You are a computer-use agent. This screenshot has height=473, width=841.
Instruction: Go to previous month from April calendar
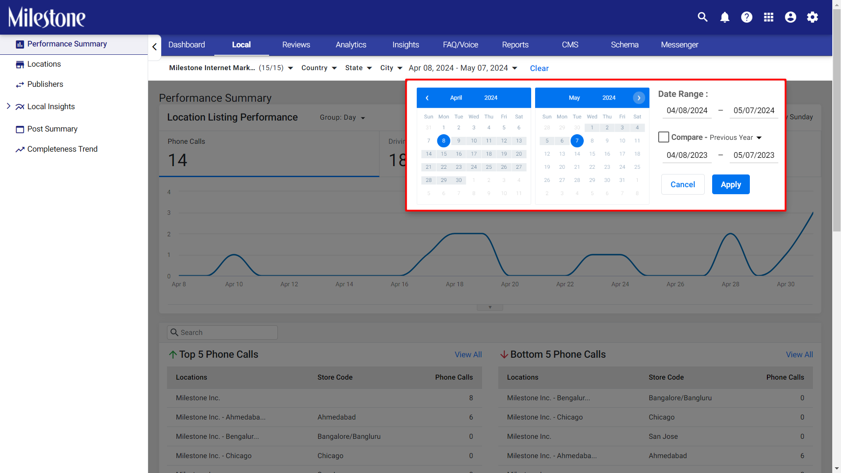click(x=427, y=98)
